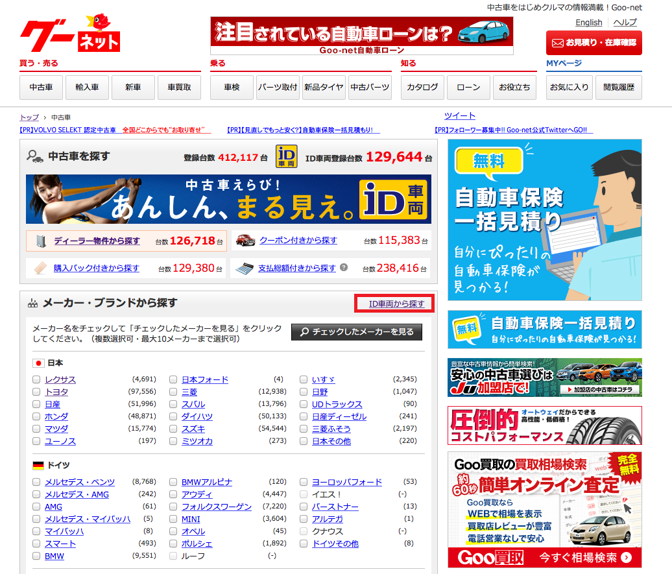The image size is (672, 574).
Task: Open クーポン付きから探す link
Action: [x=298, y=240]
